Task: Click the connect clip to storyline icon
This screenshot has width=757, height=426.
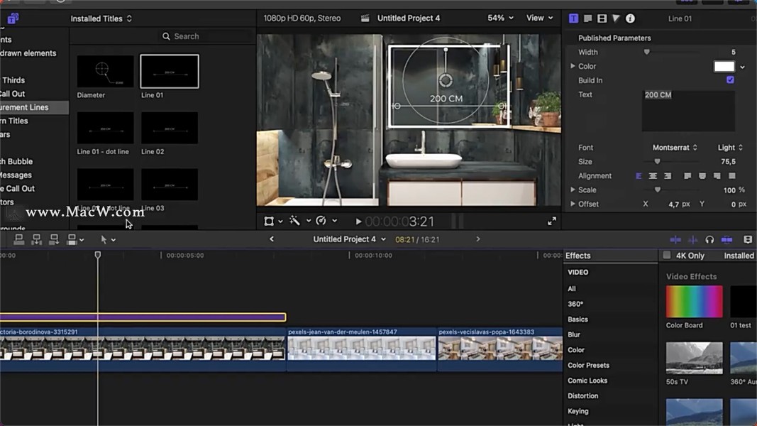Action: (19, 239)
